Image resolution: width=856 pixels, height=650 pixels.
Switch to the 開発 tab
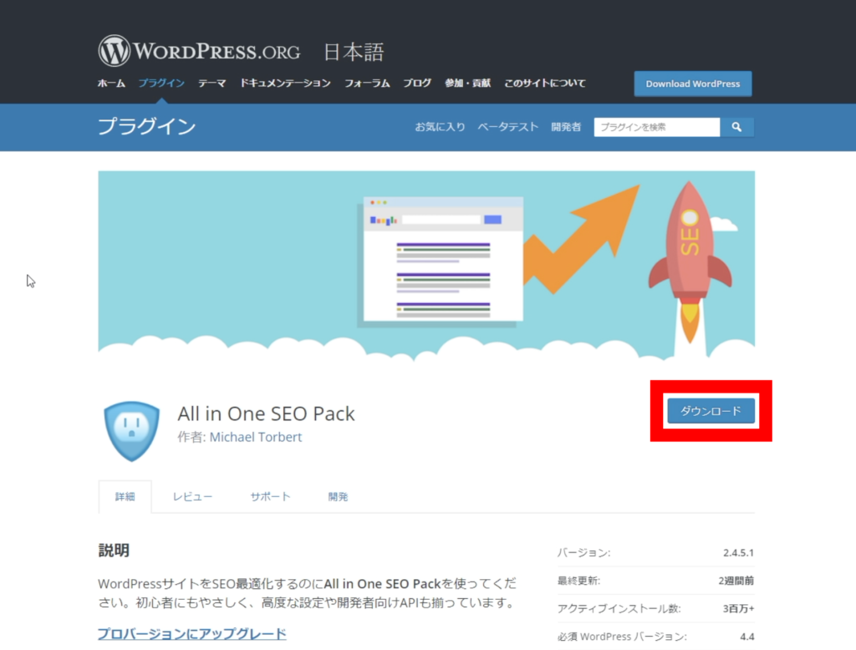pos(338,496)
